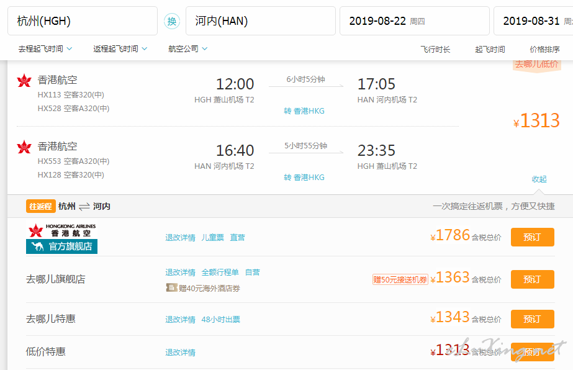Expand the 返程起飞时间 filter dropdown
Screen dimensions: 573x370
pos(120,48)
